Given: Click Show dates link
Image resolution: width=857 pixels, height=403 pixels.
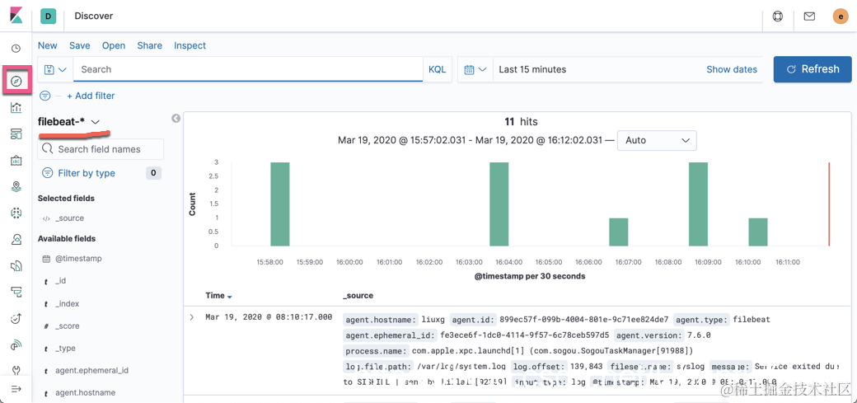Looking at the screenshot, I should pyautogui.click(x=732, y=69).
